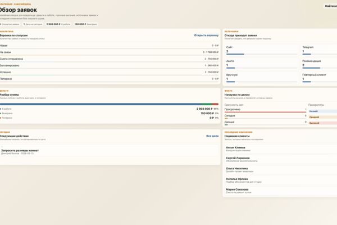
Task: Click the '2 903 000 ₽ В работе' summary chip
Action: click(58, 24)
